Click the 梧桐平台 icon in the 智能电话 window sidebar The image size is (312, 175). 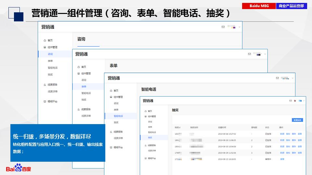111,147
